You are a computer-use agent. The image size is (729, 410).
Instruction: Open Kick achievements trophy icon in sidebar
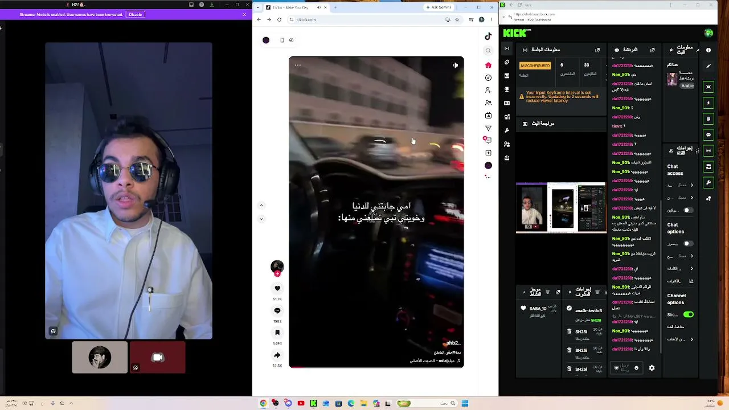pos(507,89)
